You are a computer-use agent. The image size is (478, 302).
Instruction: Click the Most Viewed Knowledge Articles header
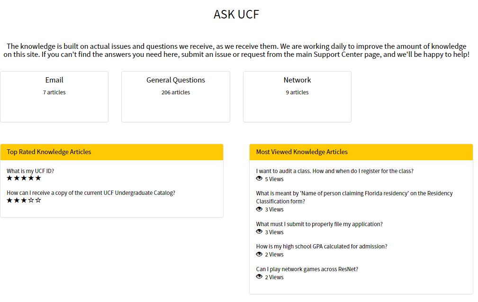coord(361,152)
